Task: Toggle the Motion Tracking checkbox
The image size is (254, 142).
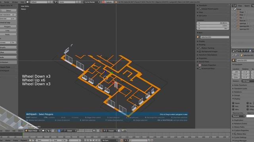Action: coord(200,48)
